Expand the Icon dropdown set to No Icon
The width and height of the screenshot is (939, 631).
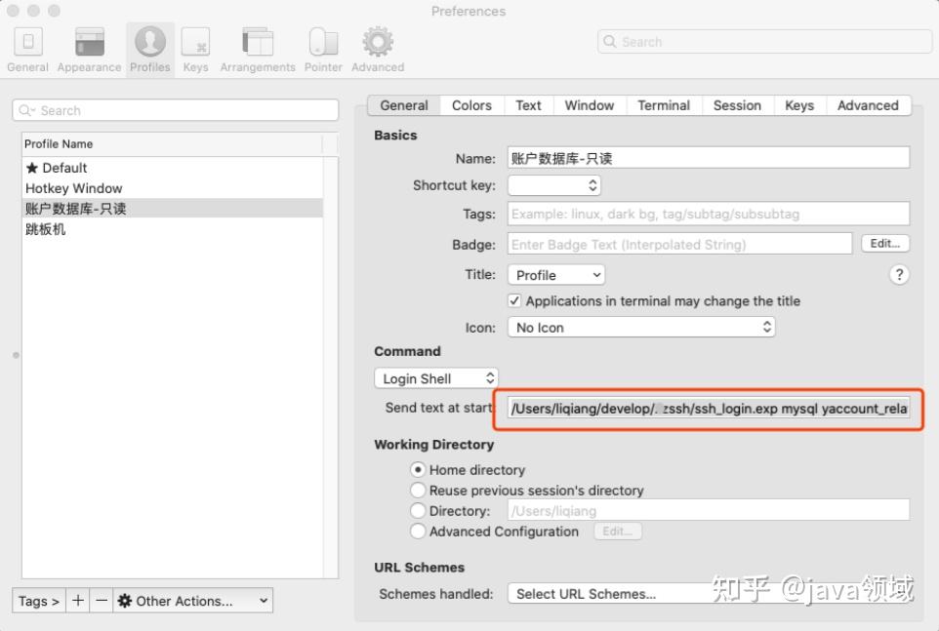641,328
